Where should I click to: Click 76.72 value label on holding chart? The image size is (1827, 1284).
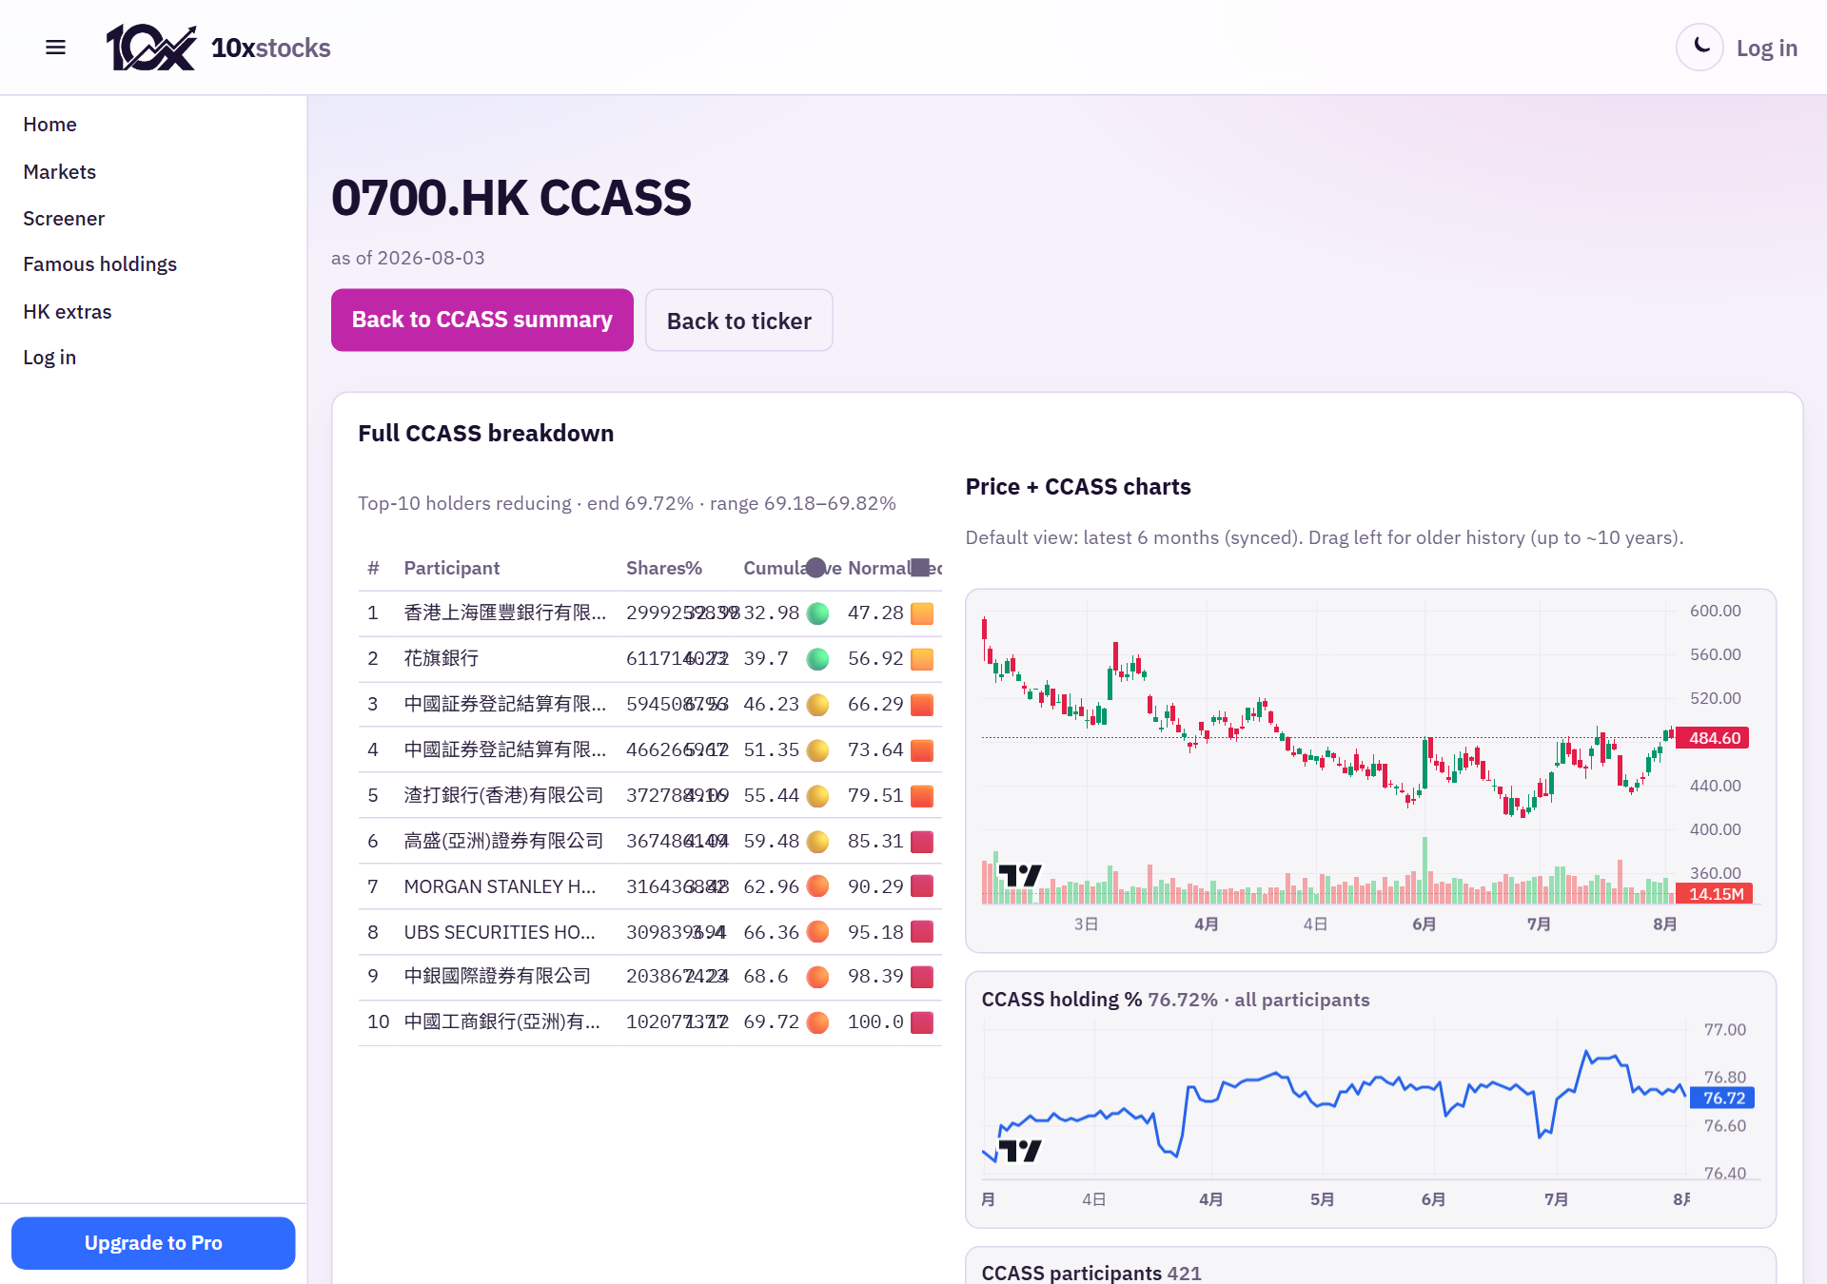[x=1723, y=1099]
